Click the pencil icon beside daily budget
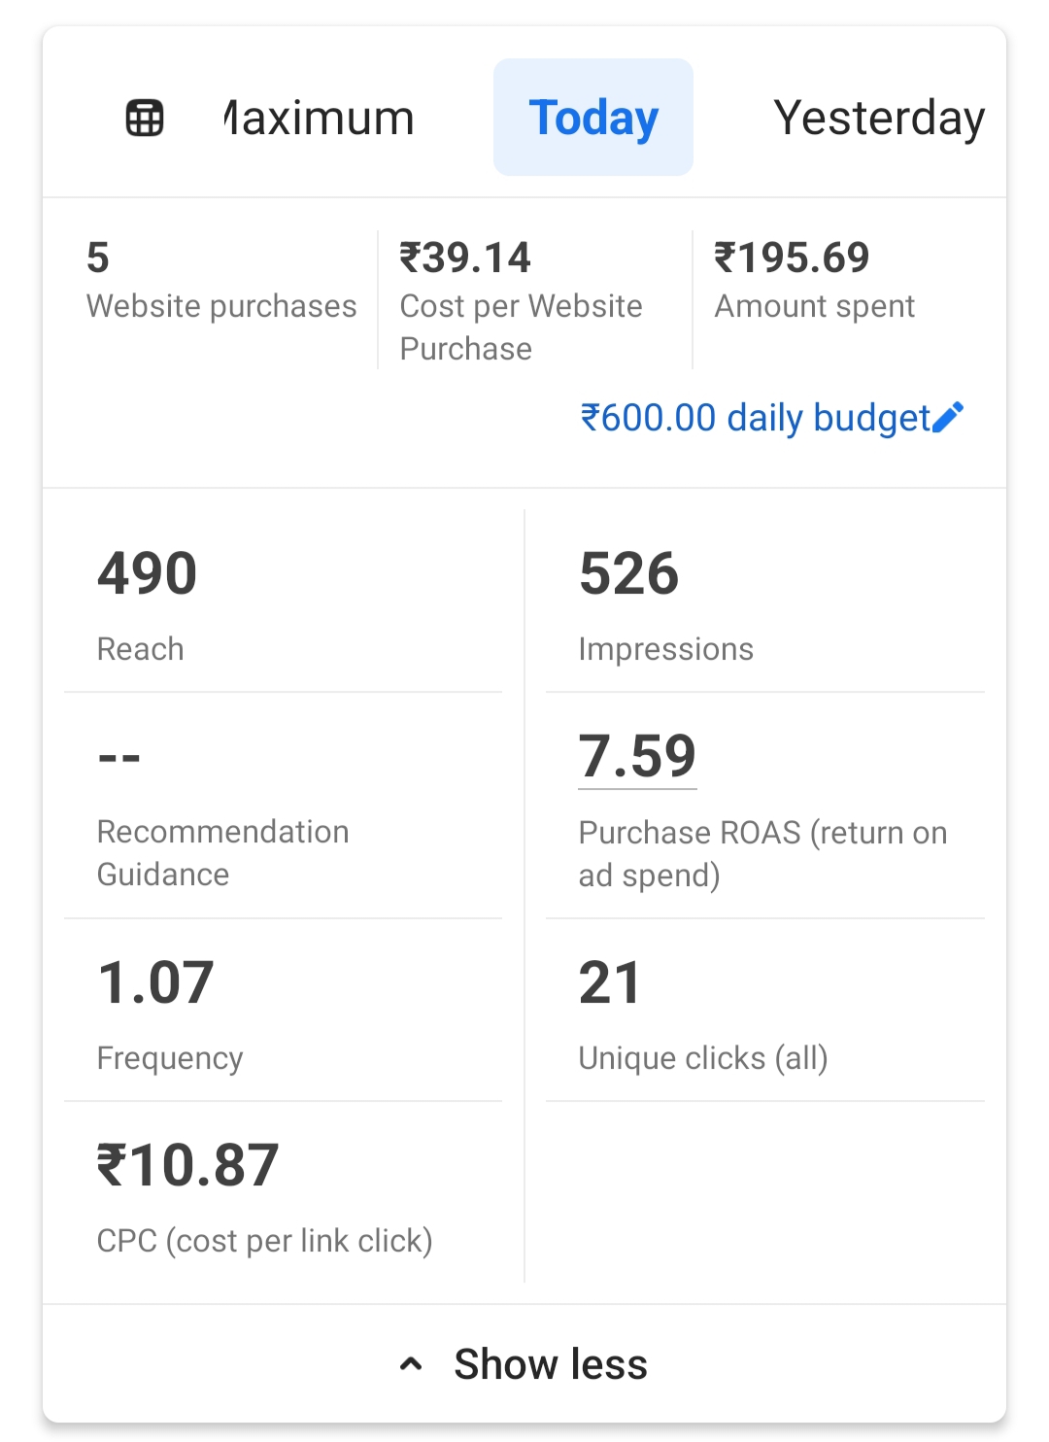 [x=948, y=417]
